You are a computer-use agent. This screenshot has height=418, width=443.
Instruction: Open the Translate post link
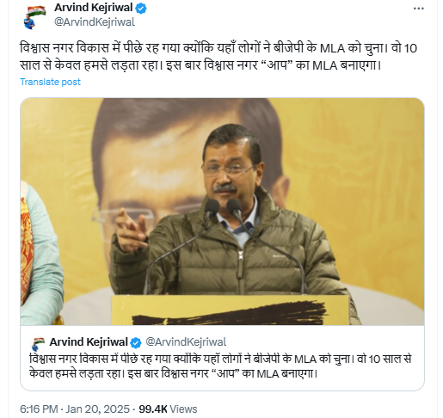tap(50, 82)
